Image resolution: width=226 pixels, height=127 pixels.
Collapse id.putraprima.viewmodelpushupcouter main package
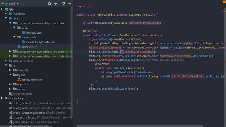(10, 23)
